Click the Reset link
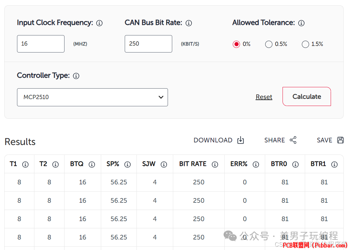Image resolution: width=349 pixels, height=250 pixels. coord(264,97)
